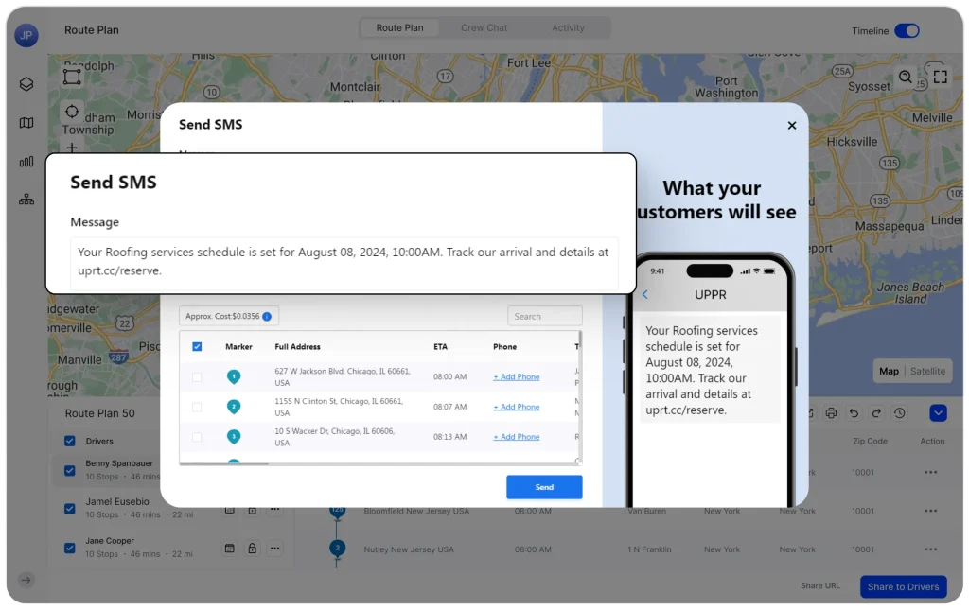This screenshot has width=969, height=610.
Task: Click the ETA column header
Action: click(440, 347)
